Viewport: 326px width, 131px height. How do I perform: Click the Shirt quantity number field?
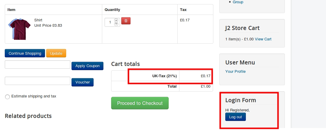(x=110, y=22)
